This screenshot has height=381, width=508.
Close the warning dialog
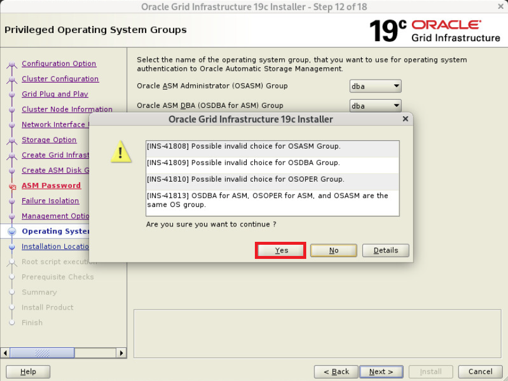[x=405, y=119]
